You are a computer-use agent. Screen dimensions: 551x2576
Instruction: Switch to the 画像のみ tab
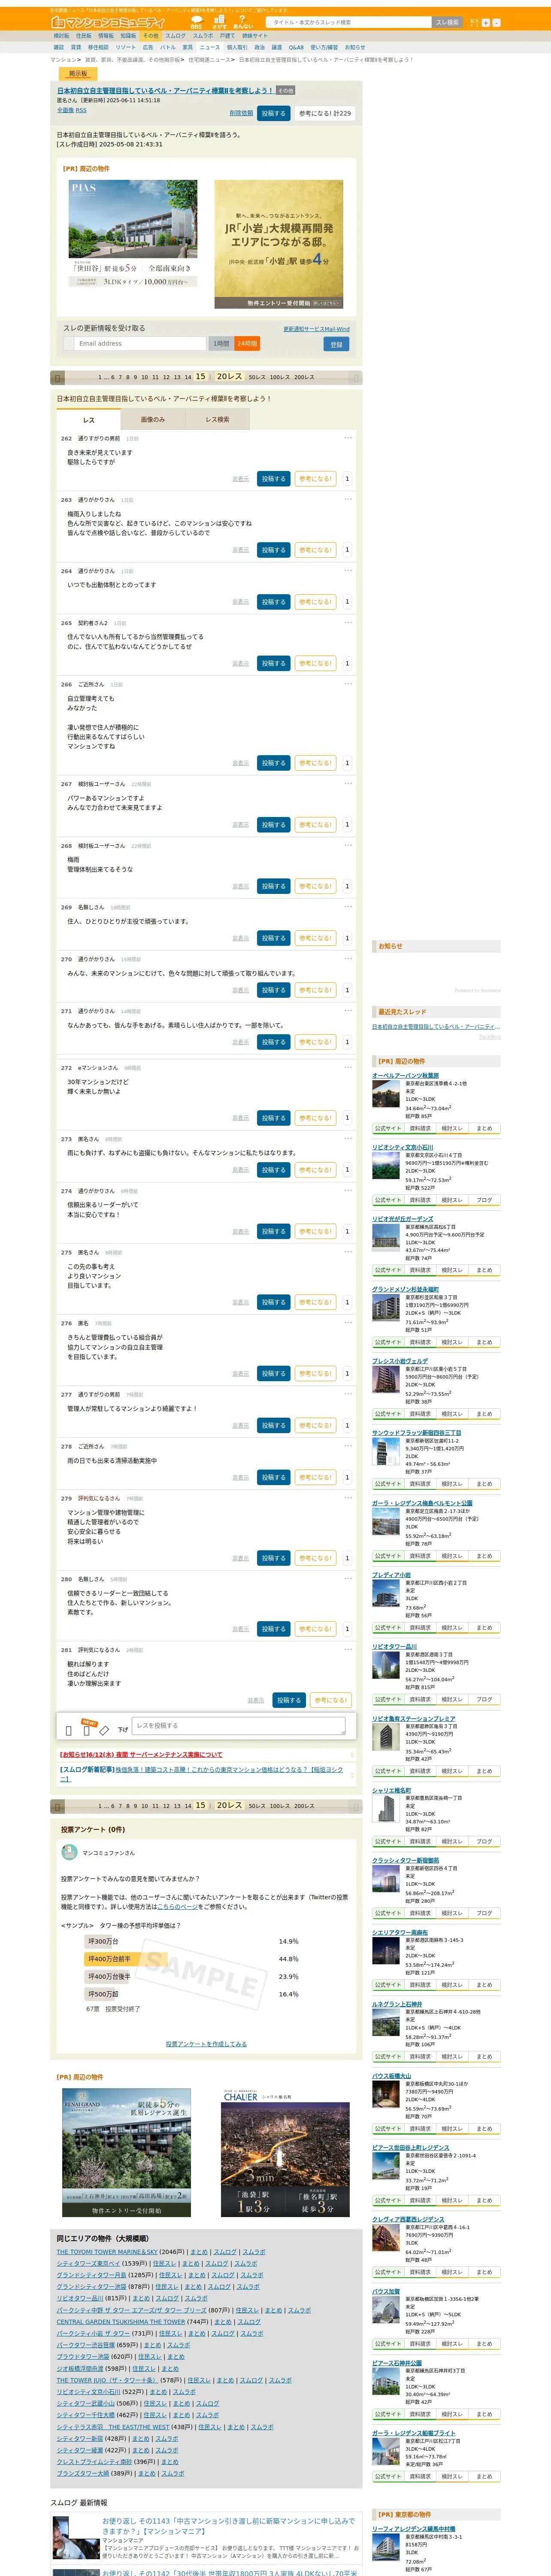click(153, 420)
